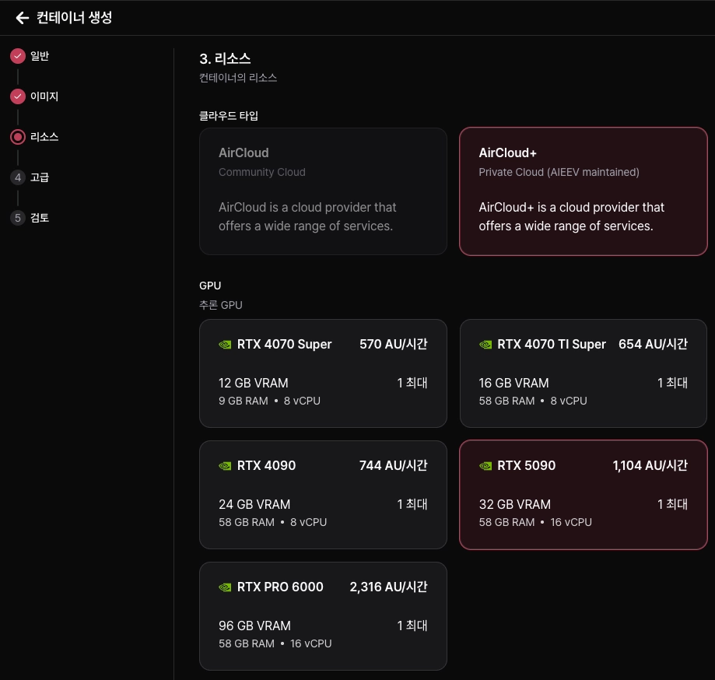Click the 570 AU/시간 price
This screenshot has width=715, height=680.
(393, 345)
